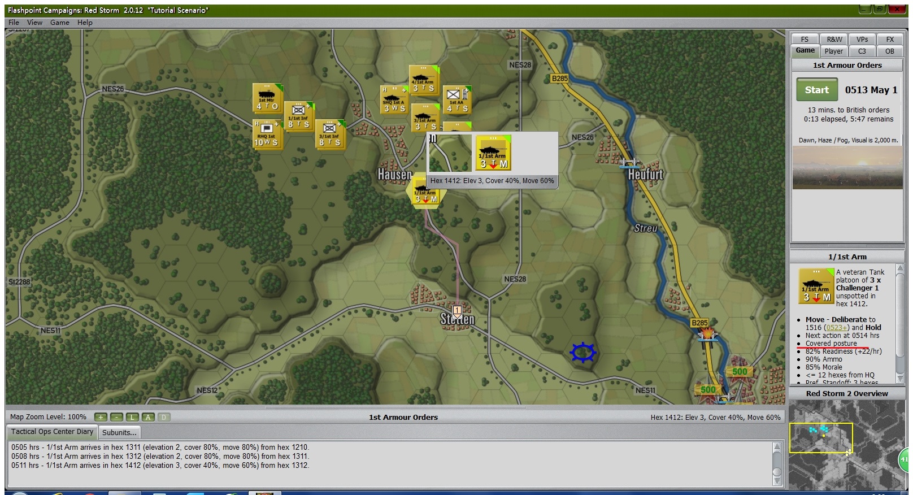
Task: Open the Subunits... tab
Action: coord(119,432)
